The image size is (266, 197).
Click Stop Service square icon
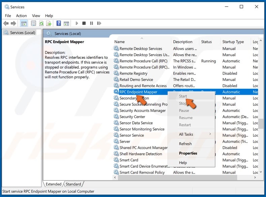click(x=84, y=23)
